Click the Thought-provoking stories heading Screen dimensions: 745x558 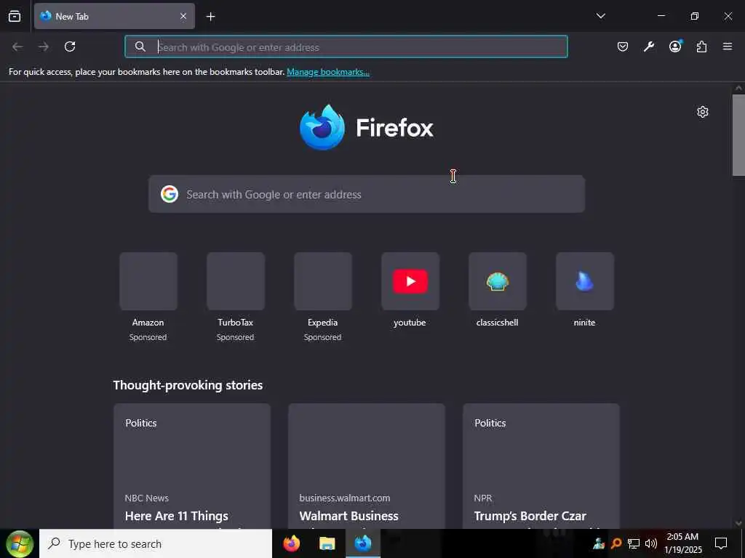(x=188, y=385)
